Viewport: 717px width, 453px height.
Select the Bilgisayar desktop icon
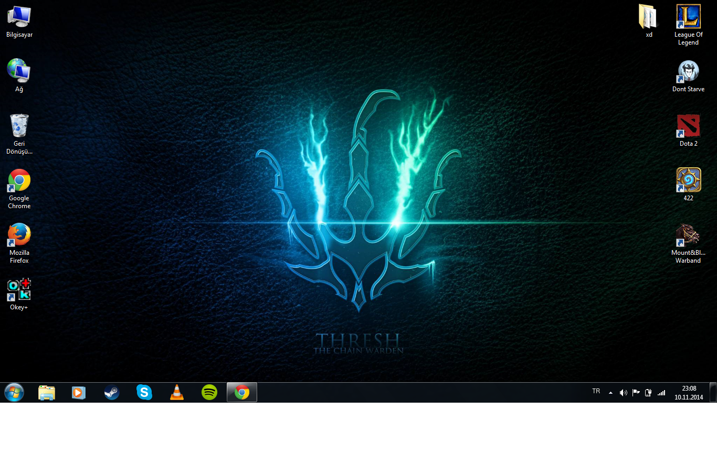click(x=19, y=21)
